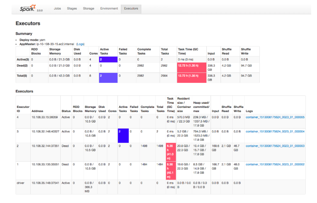Sort executors by Resident size header
The width and height of the screenshot is (317, 203).
(x=184, y=105)
